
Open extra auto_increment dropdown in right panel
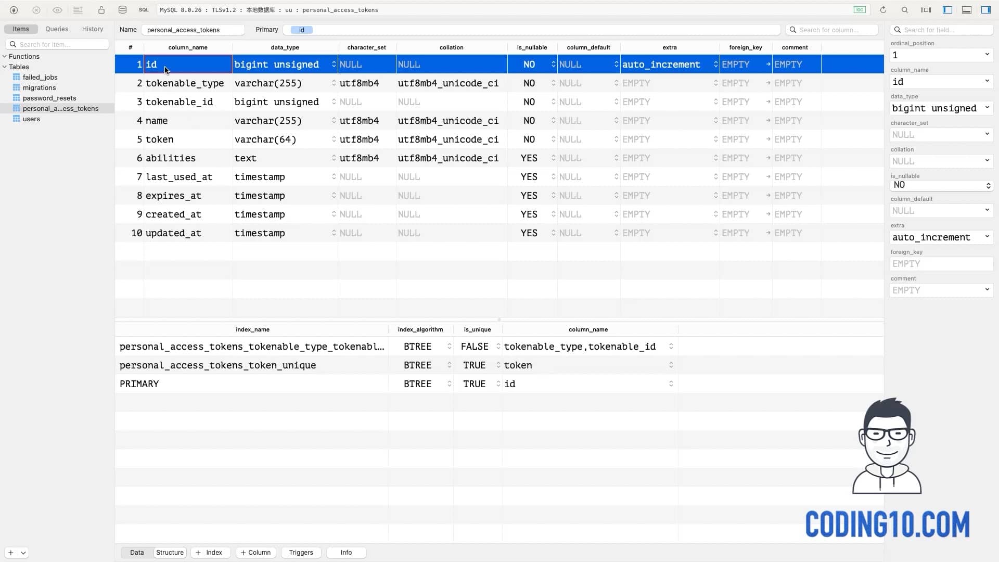click(987, 237)
